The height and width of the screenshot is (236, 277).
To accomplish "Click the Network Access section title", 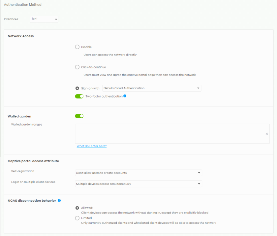I will pyautogui.click(x=21, y=36).
